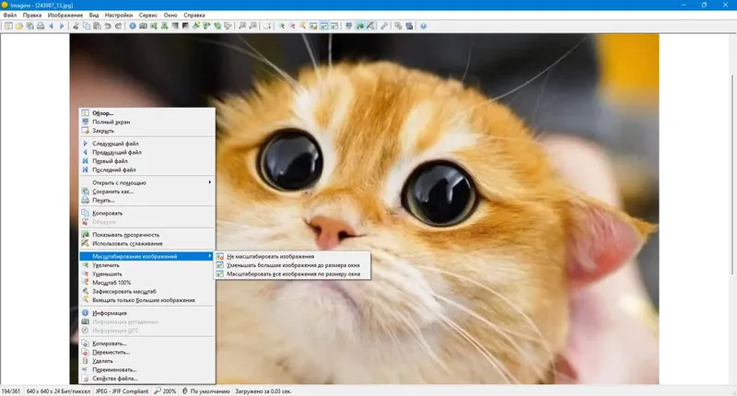Click the Undo arrow icon in toolbar
Screen dimensions: 737x396
(x=108, y=26)
